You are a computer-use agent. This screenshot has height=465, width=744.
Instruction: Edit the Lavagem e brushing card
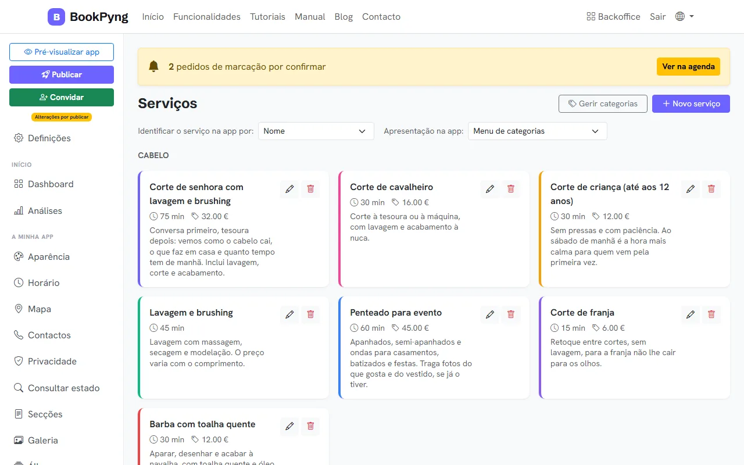pos(289,314)
